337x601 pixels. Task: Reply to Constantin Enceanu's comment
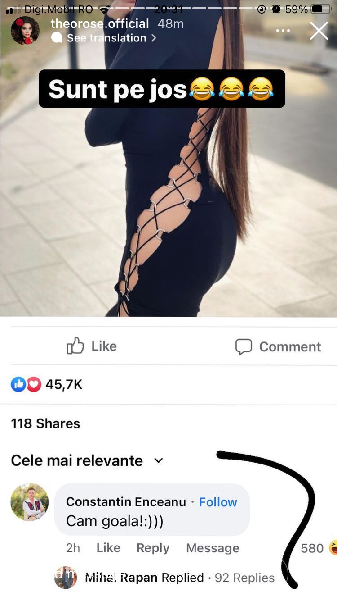[x=153, y=548]
